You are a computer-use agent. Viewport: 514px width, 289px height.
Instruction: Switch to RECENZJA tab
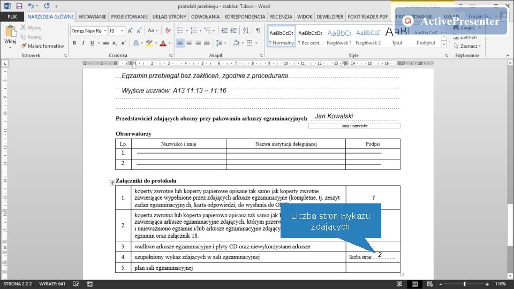tap(281, 17)
